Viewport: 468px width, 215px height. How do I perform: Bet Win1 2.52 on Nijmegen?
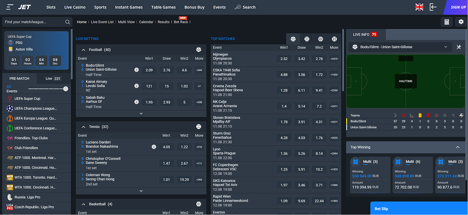[284, 59]
